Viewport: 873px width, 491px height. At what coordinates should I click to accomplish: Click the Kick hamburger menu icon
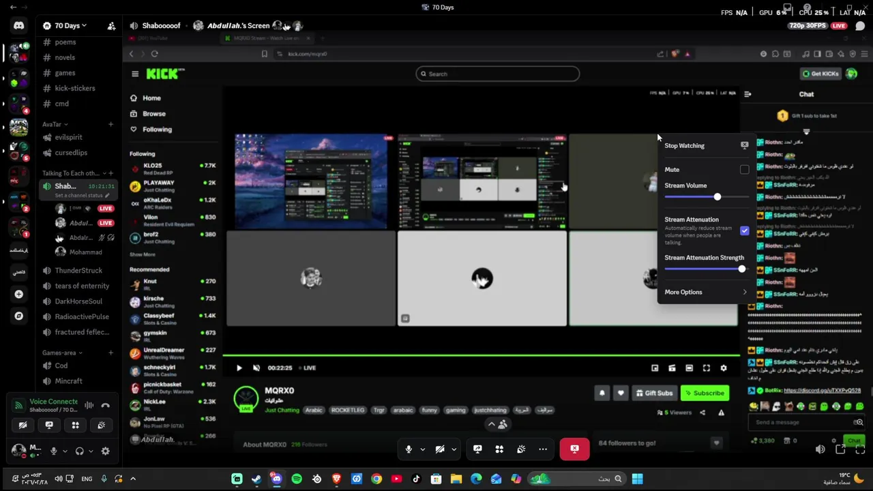coord(135,74)
